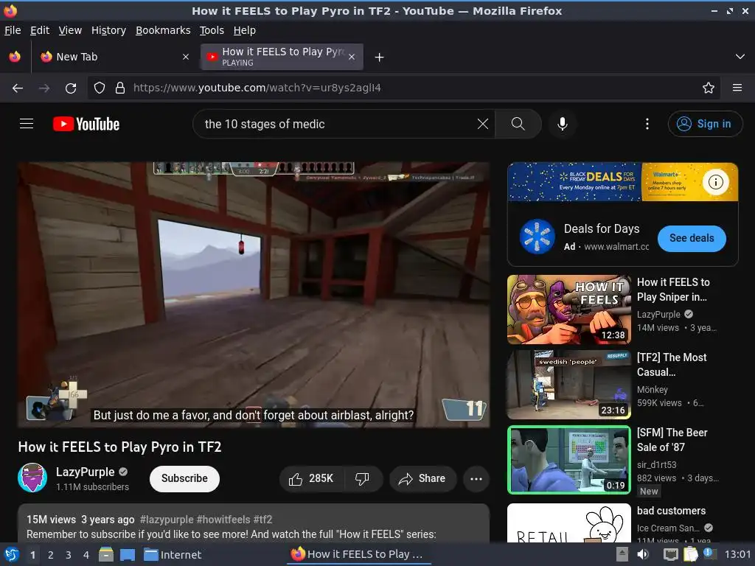Switch to workspace 2

(51, 555)
